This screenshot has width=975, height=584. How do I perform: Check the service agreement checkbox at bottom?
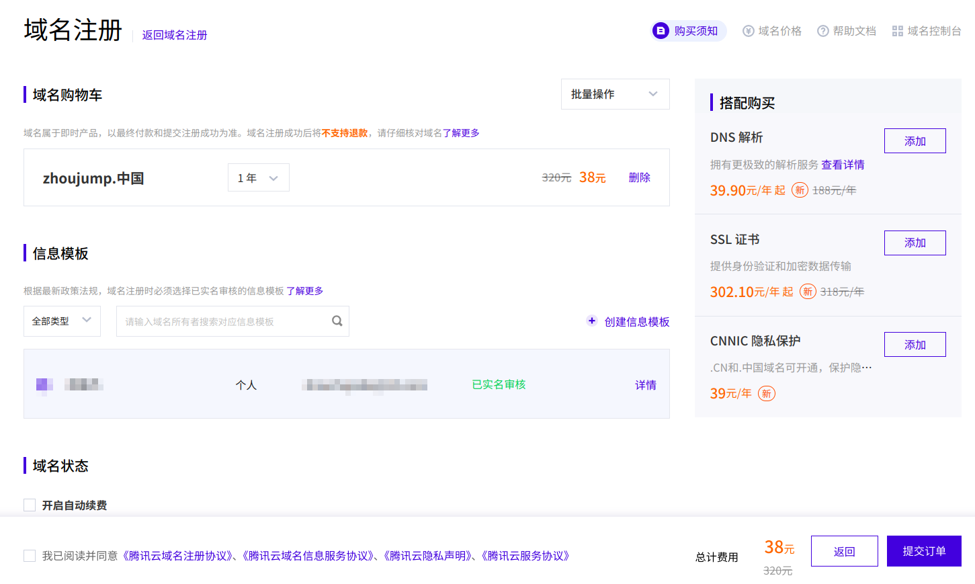coord(29,556)
